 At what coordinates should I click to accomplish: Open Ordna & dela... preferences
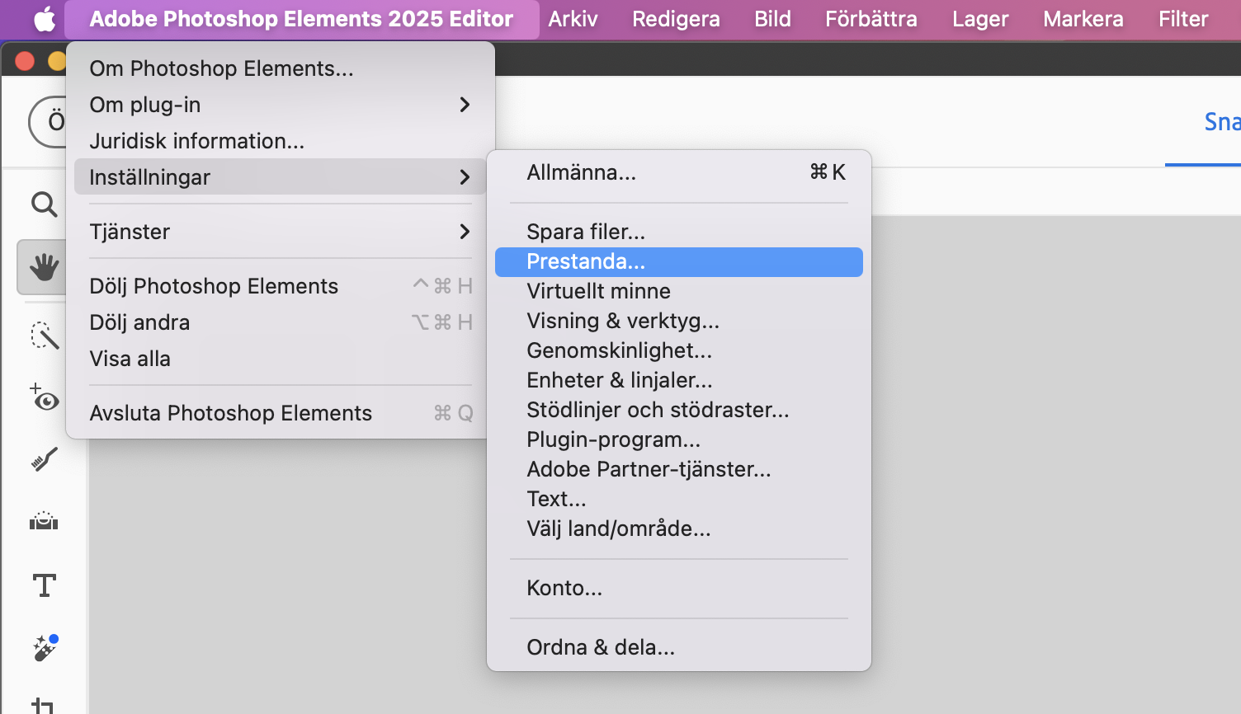click(679, 647)
